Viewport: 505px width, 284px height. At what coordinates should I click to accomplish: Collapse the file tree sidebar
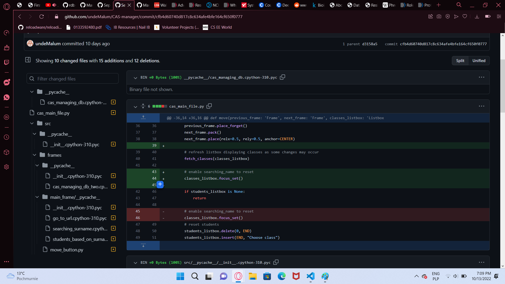(x=28, y=60)
